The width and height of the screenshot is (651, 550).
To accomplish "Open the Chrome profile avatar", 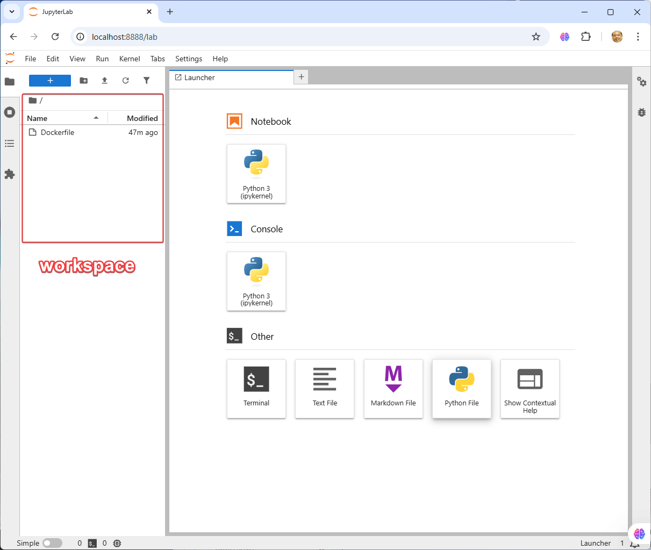I will click(617, 37).
